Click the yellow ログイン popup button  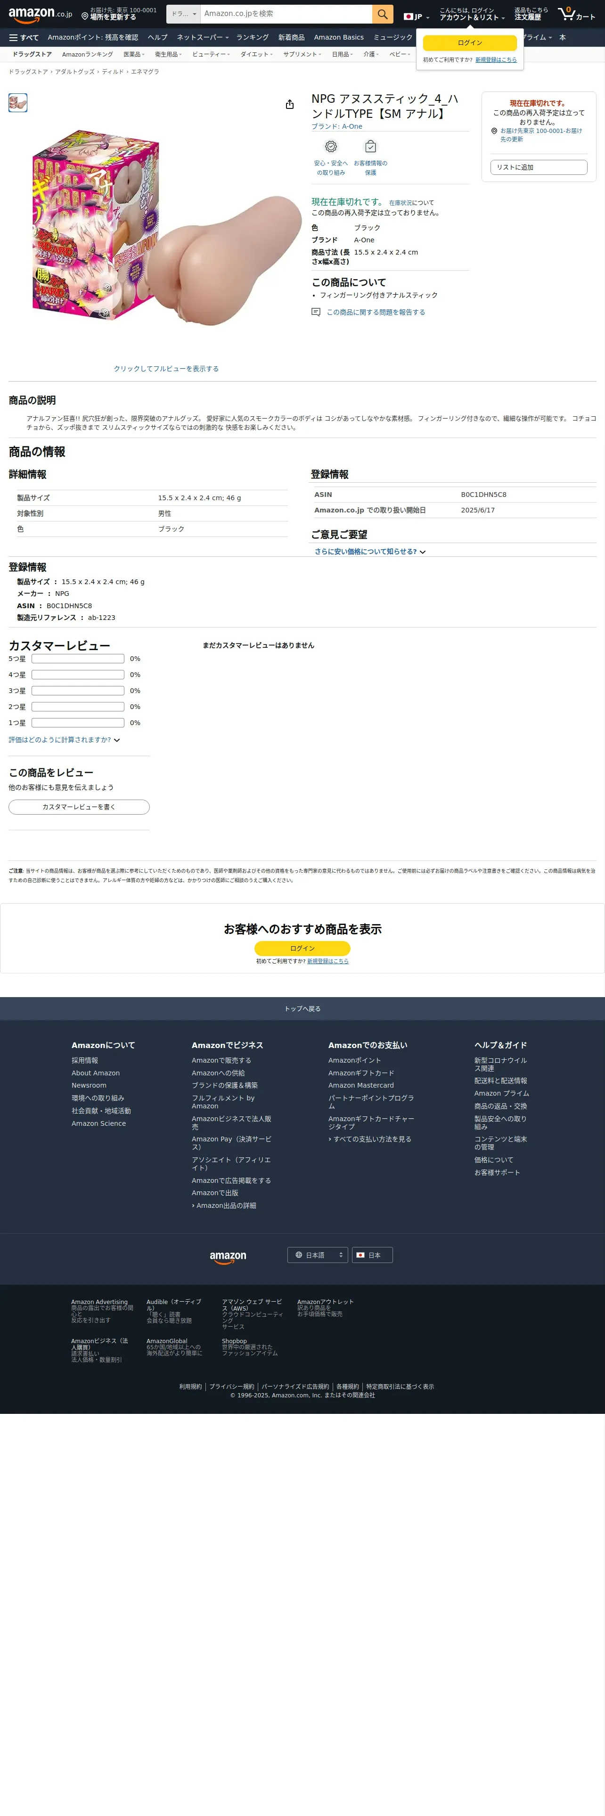(470, 43)
